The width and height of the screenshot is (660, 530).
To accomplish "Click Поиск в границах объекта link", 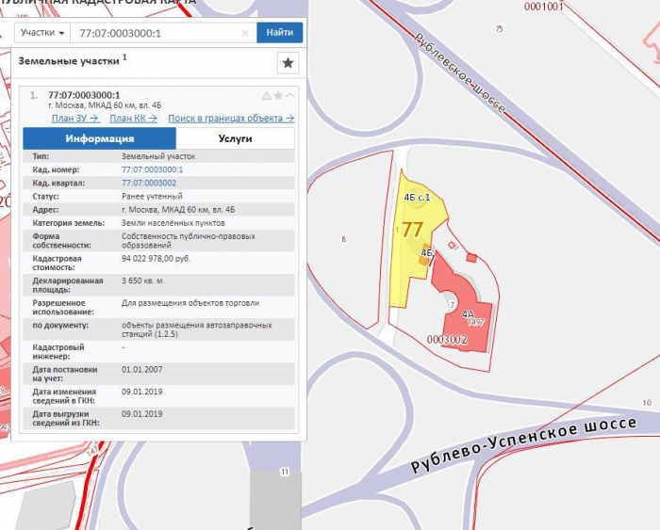I will (x=231, y=119).
